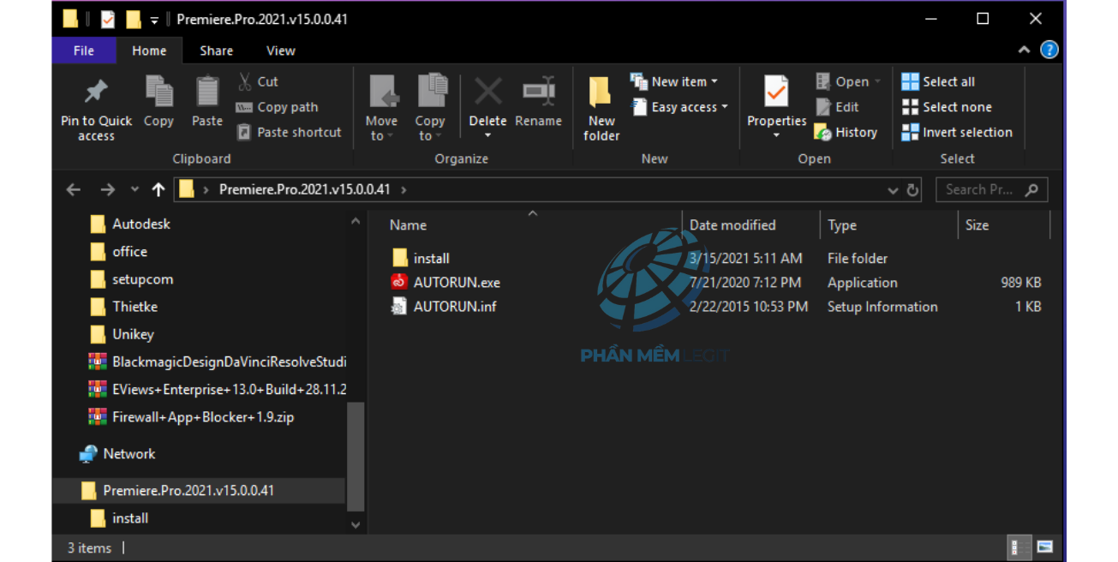Navigate up one folder level
This screenshot has width=1118, height=562.
158,190
